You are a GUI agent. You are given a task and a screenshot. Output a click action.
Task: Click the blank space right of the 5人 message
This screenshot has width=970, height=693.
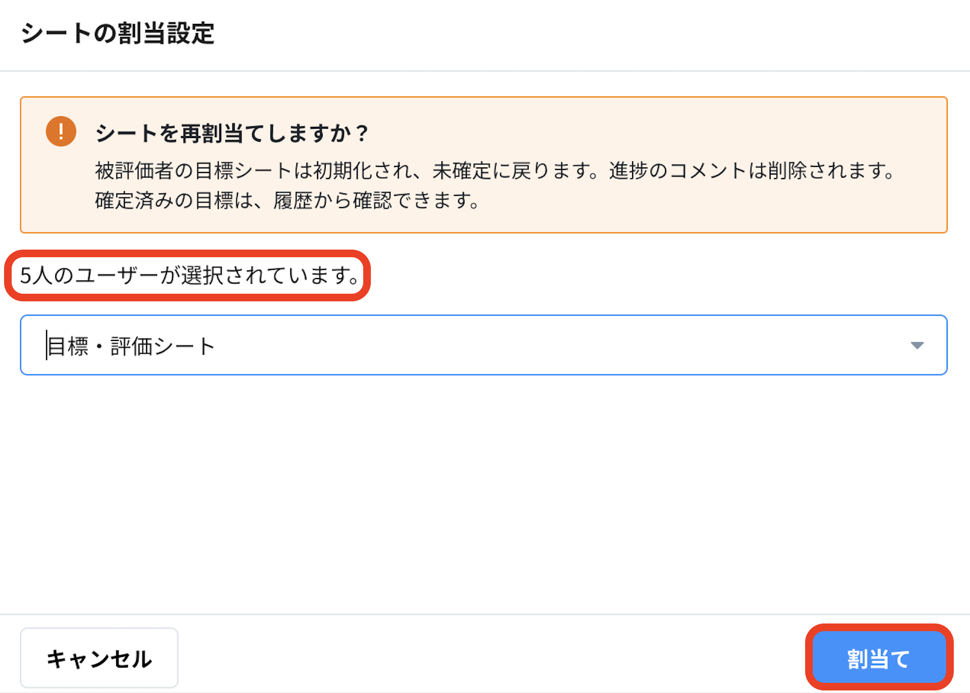[x=660, y=275]
